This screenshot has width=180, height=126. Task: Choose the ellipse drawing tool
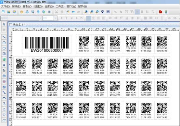tap(4, 48)
